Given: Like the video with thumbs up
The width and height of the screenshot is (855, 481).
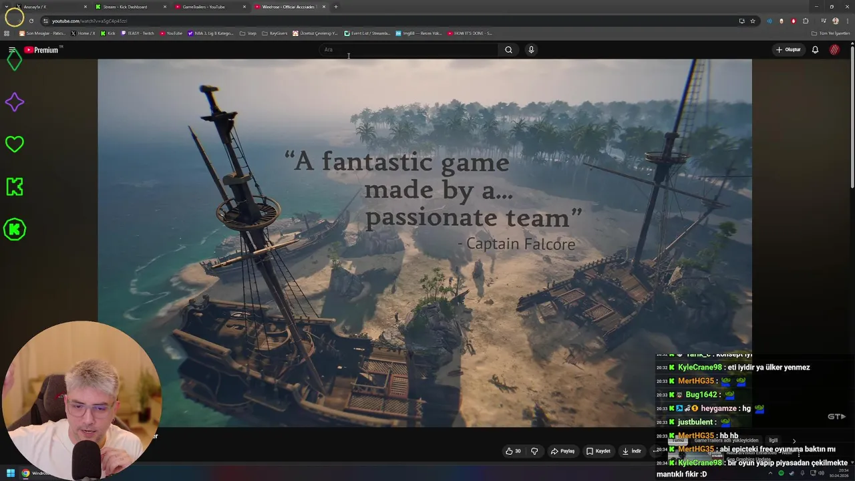Looking at the screenshot, I should [513, 451].
